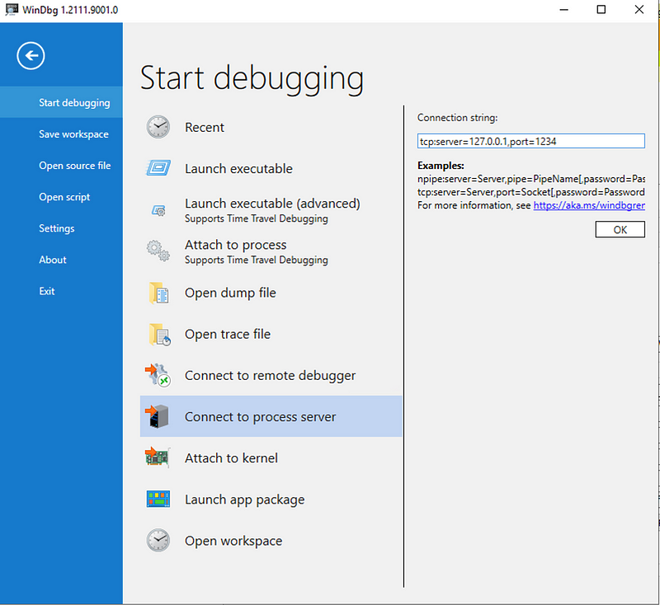Select the Recent label
Viewport: 660px width, 605px height.
(205, 127)
